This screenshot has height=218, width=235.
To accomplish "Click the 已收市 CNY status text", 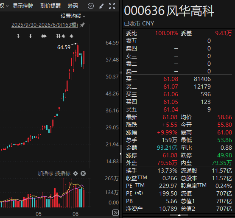I will pyautogui.click(x=139, y=23).
